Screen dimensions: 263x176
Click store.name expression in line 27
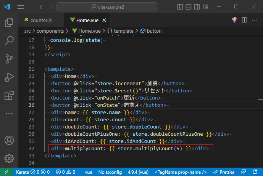[x=106, y=113]
